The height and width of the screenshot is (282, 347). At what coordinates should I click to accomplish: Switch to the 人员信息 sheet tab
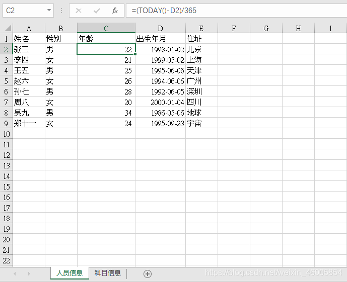(x=70, y=273)
